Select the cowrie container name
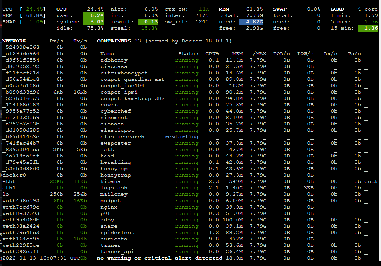 coord(111,104)
